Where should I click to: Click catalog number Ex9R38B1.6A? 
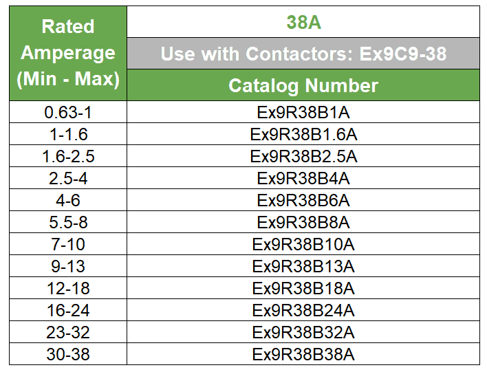[x=303, y=134]
